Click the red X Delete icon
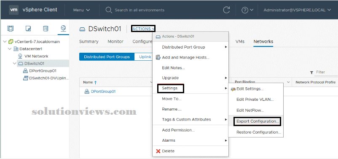This screenshot has width=338, height=159. pyautogui.click(x=158, y=151)
